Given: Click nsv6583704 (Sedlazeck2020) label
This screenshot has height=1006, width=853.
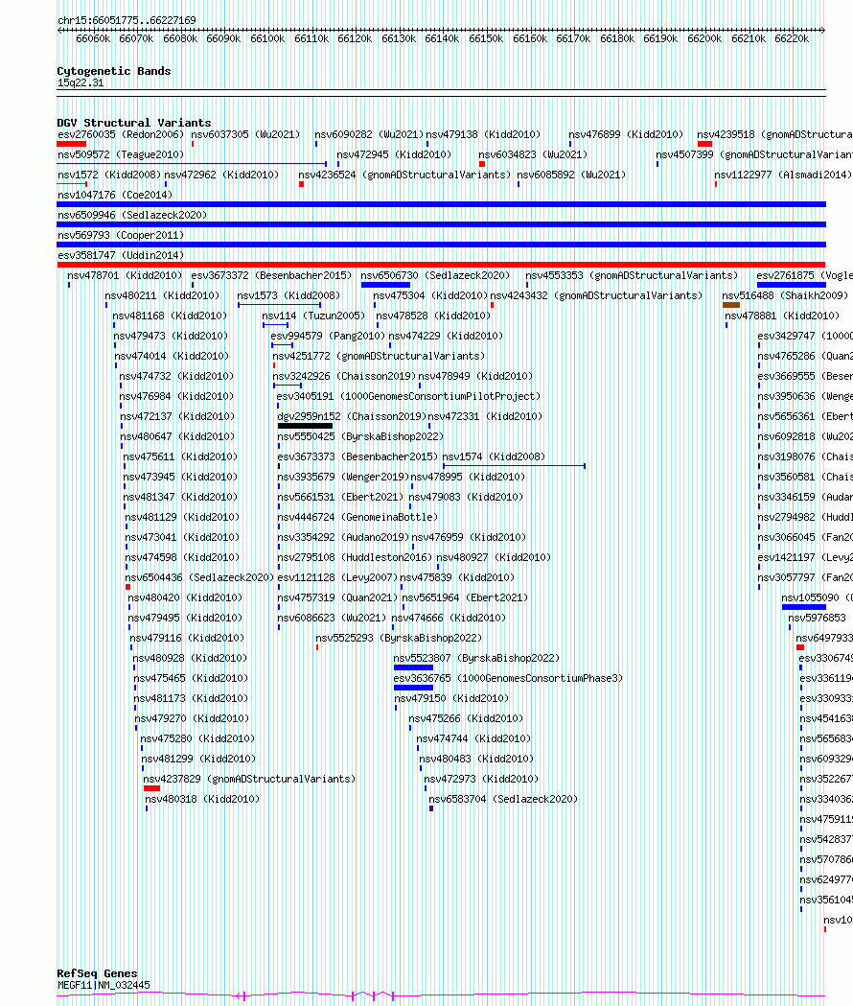Looking at the screenshot, I should pos(503,799).
